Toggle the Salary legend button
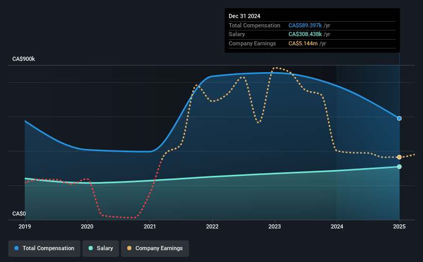The height and width of the screenshot is (262, 423). coord(100,249)
